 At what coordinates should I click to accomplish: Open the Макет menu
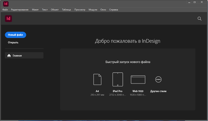pyautogui.click(x=35, y=10)
